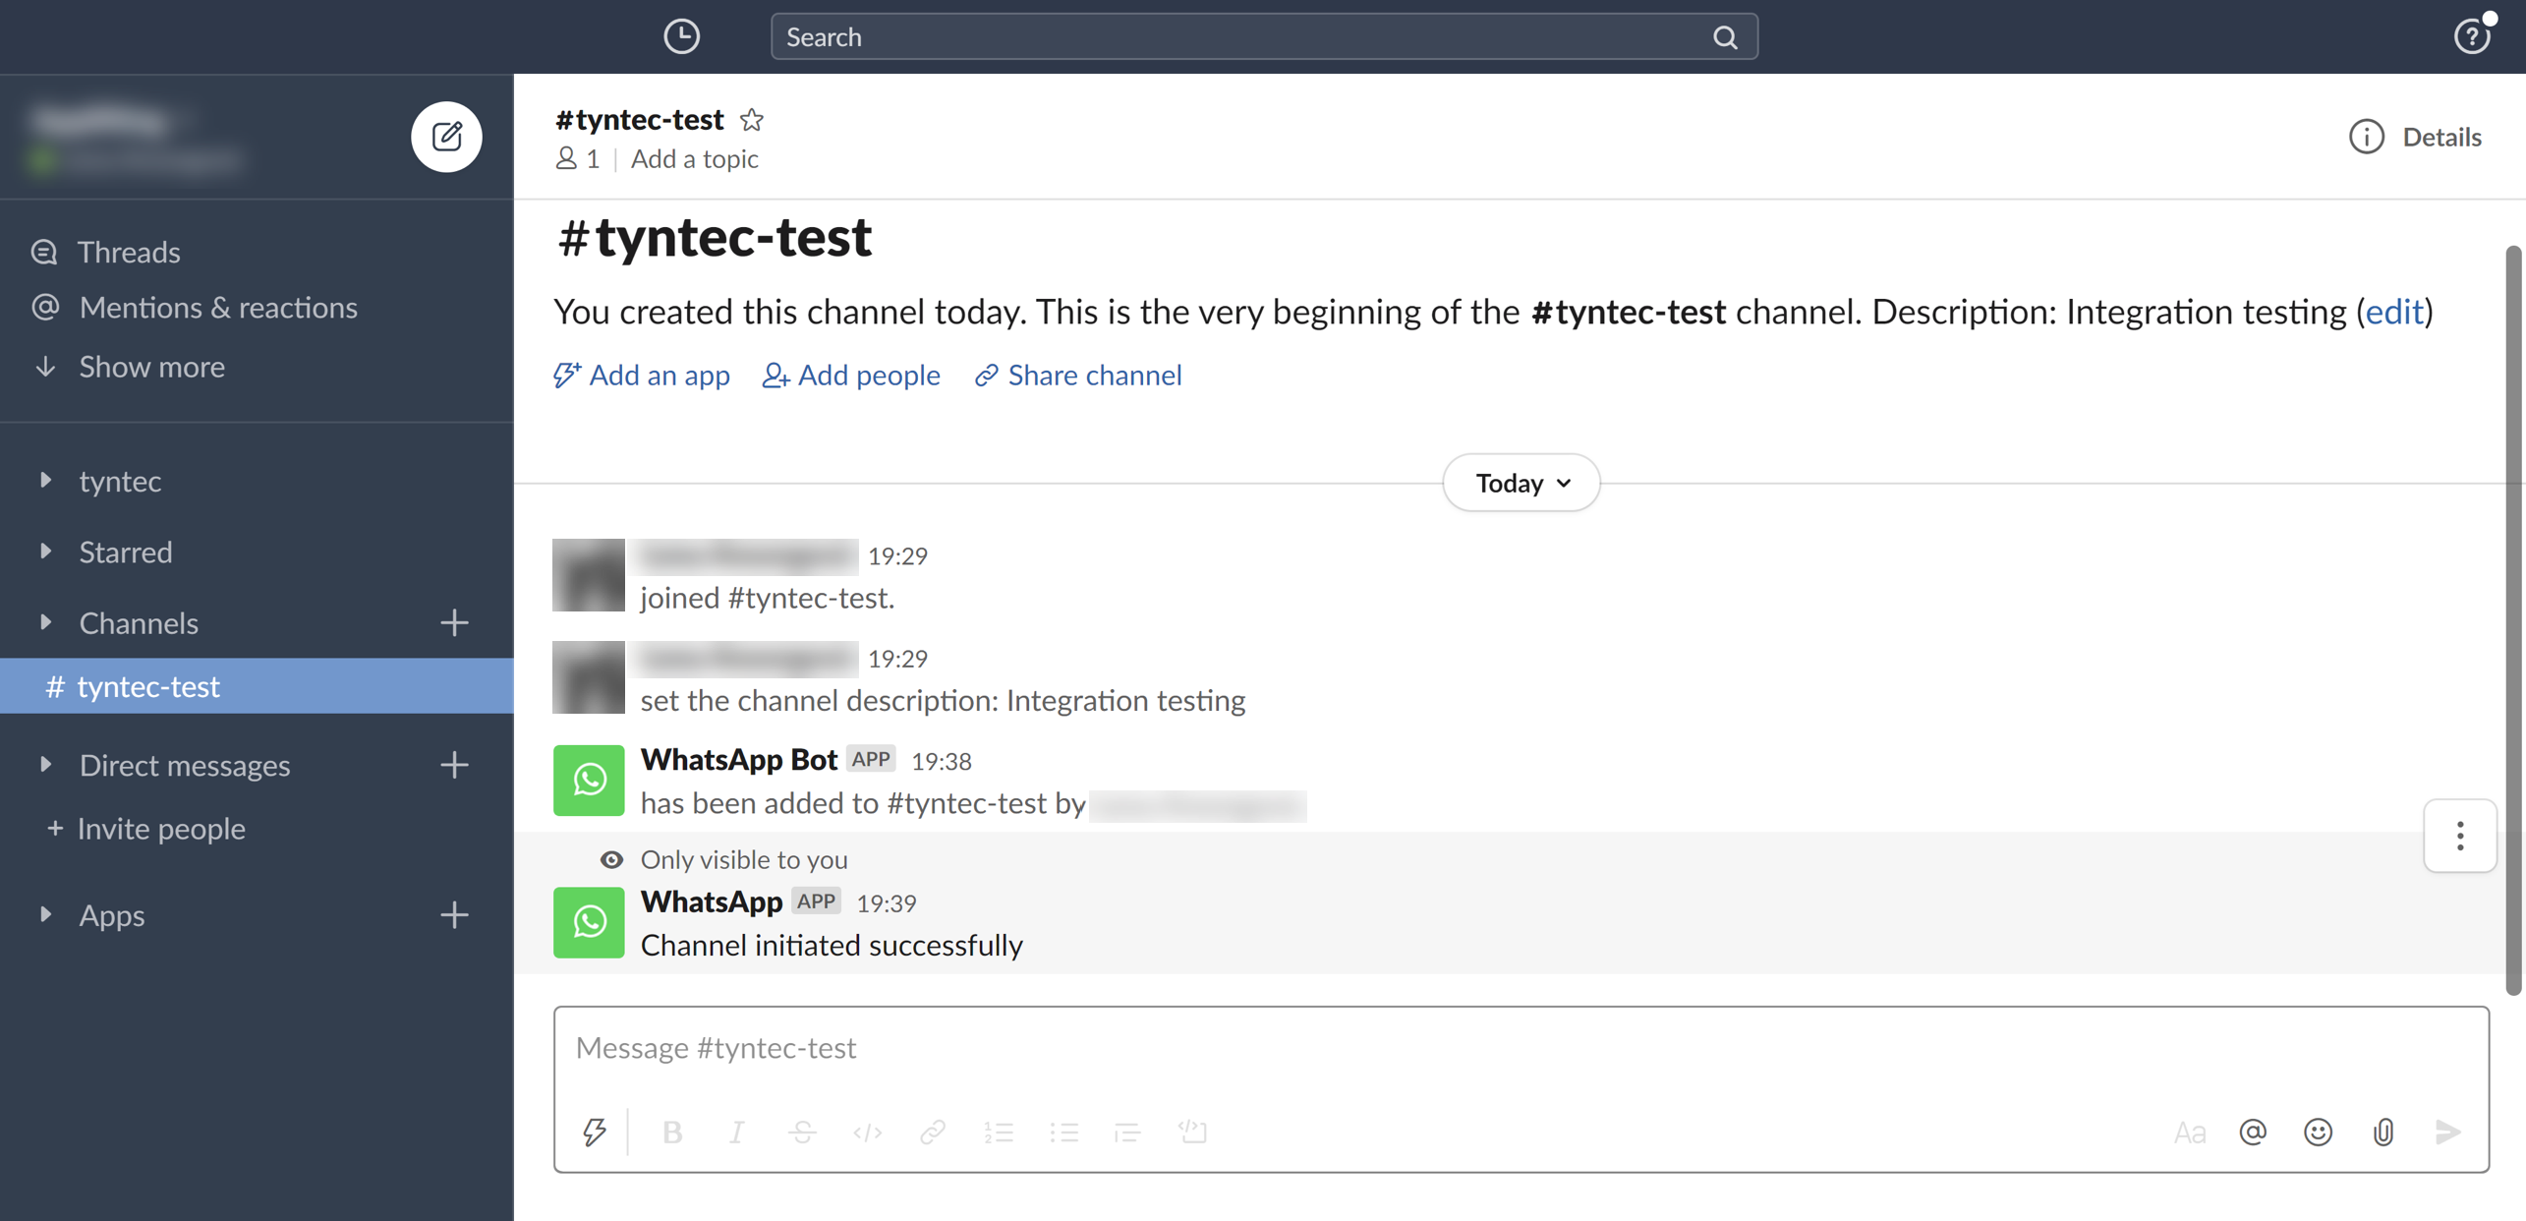Open the emoji picker
Image resolution: width=2526 pixels, height=1221 pixels.
(x=2318, y=1133)
